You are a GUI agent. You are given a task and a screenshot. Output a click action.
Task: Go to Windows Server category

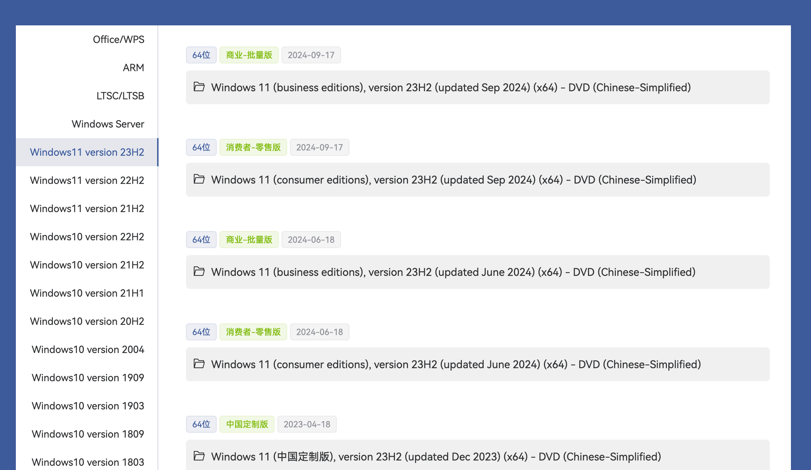point(108,124)
